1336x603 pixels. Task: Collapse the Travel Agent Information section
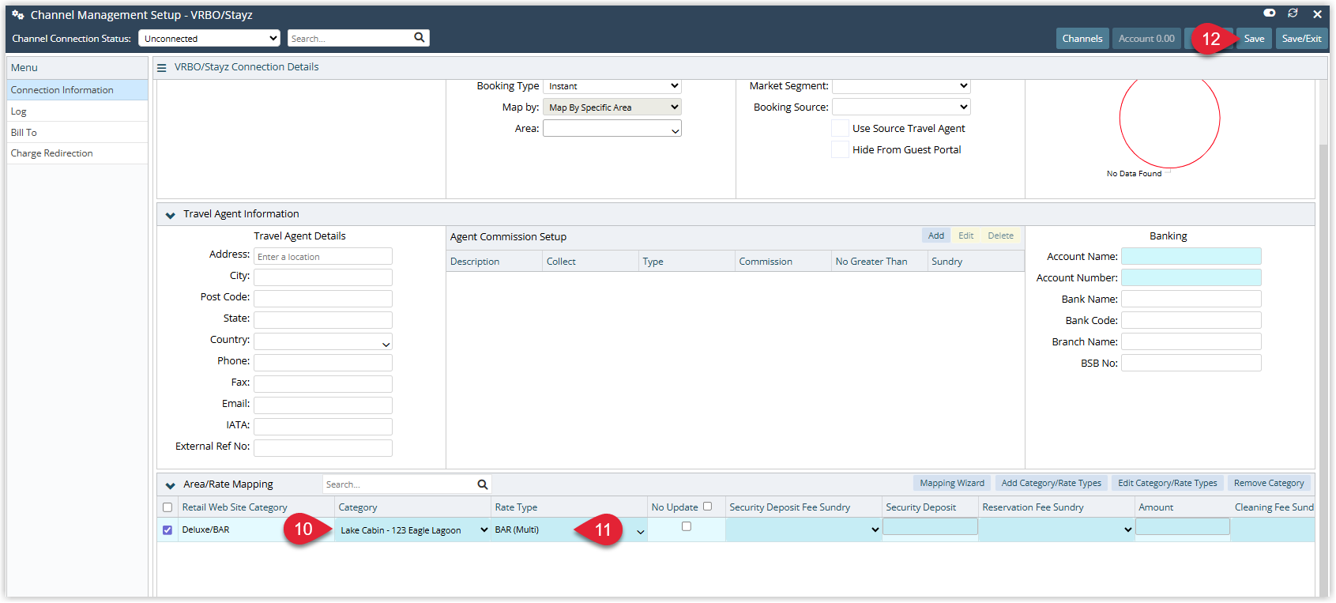[170, 215]
